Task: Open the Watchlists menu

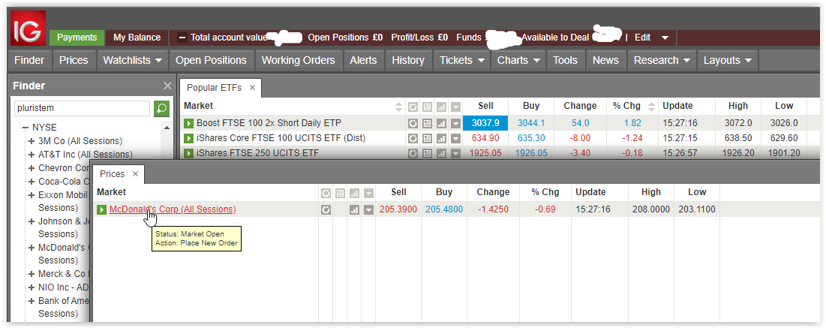Action: point(133,60)
